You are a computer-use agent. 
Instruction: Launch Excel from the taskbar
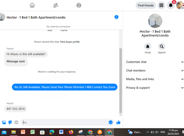pyautogui.click(x=33, y=132)
